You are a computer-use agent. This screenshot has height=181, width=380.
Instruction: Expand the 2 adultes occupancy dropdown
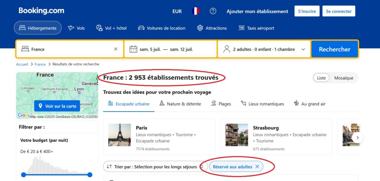click(x=264, y=49)
